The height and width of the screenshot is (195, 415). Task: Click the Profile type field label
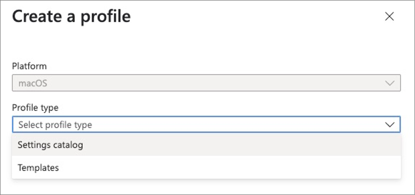[x=35, y=107]
